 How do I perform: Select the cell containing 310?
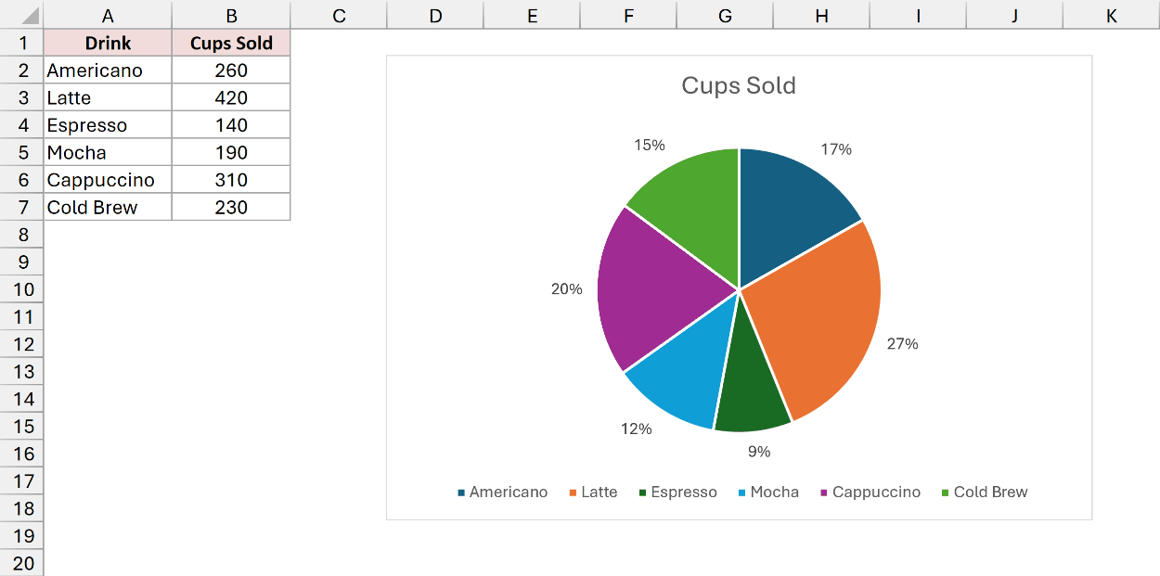[231, 180]
